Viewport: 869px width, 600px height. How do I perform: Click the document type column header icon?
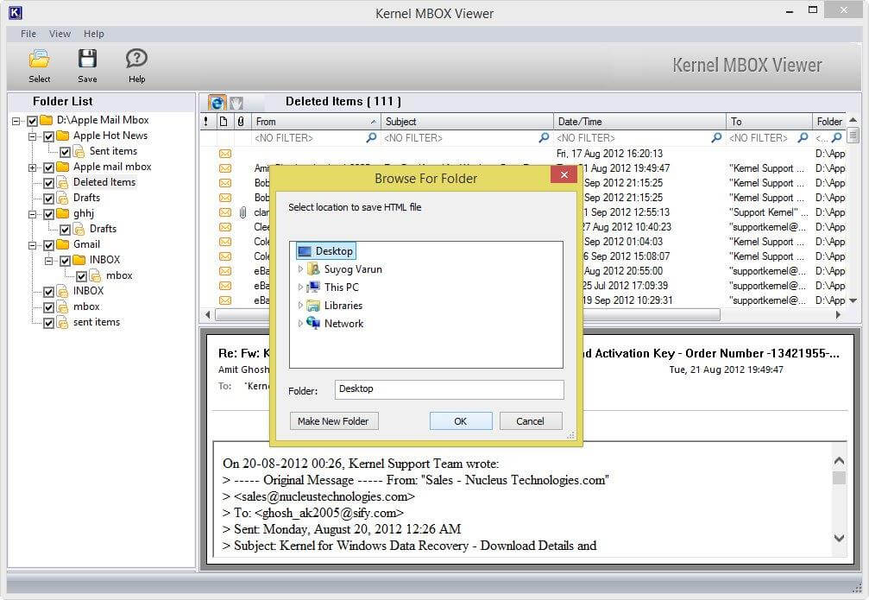click(224, 122)
